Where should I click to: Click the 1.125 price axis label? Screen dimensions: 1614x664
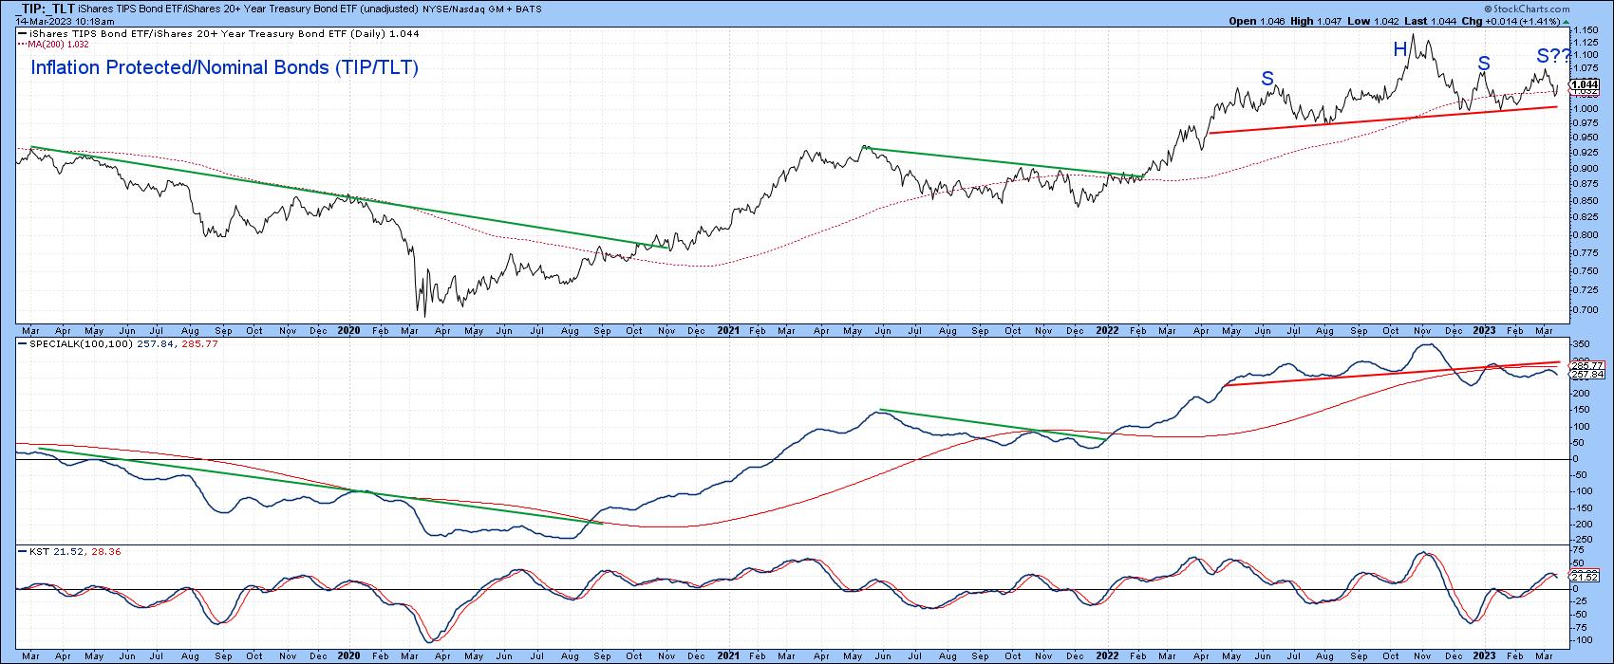(1585, 43)
